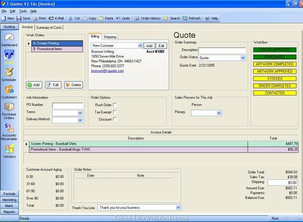
Task: Open the Quotes sidebar icon
Action: coord(9,55)
